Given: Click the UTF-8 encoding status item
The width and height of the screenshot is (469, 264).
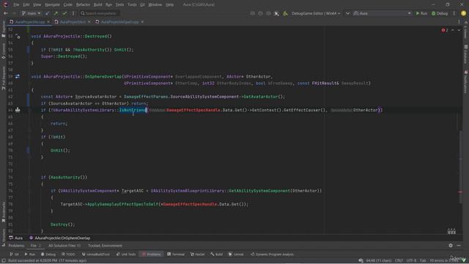Looking at the screenshot, I should click(x=411, y=261).
